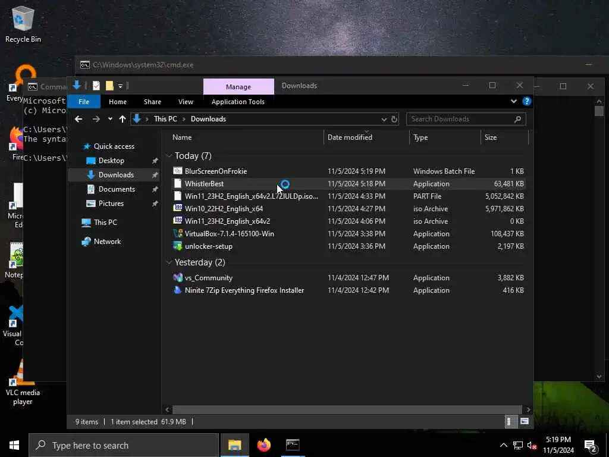Show hidden system tray icons
This screenshot has width=609, height=457.
(x=503, y=445)
